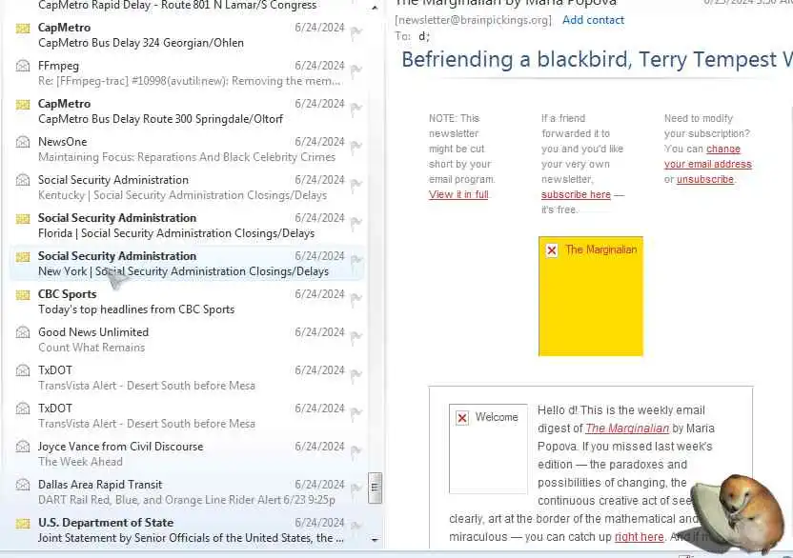
Task: Click the Befriending a blackbird subject heading
Action: pyautogui.click(x=597, y=60)
